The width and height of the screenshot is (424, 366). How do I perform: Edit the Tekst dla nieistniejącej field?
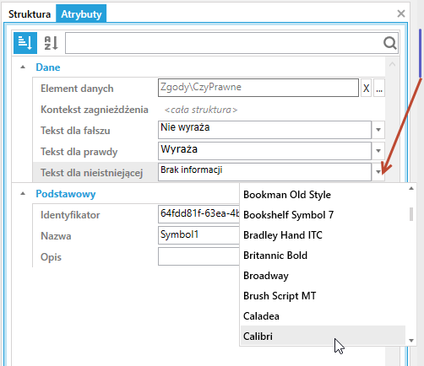[x=264, y=172]
